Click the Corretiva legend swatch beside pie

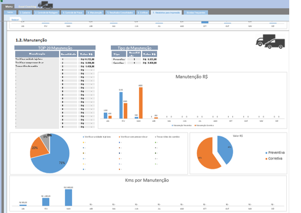click(267, 159)
